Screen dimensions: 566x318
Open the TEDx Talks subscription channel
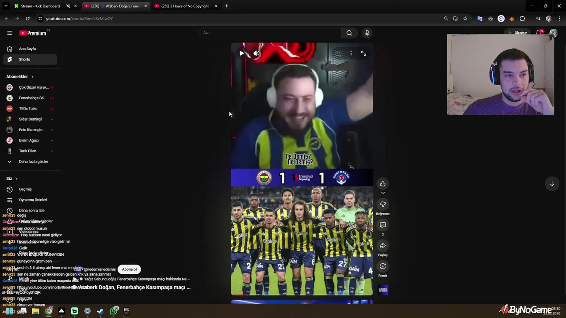tap(30, 109)
